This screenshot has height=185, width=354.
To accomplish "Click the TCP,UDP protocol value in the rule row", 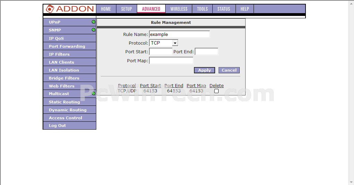I will click(127, 91).
